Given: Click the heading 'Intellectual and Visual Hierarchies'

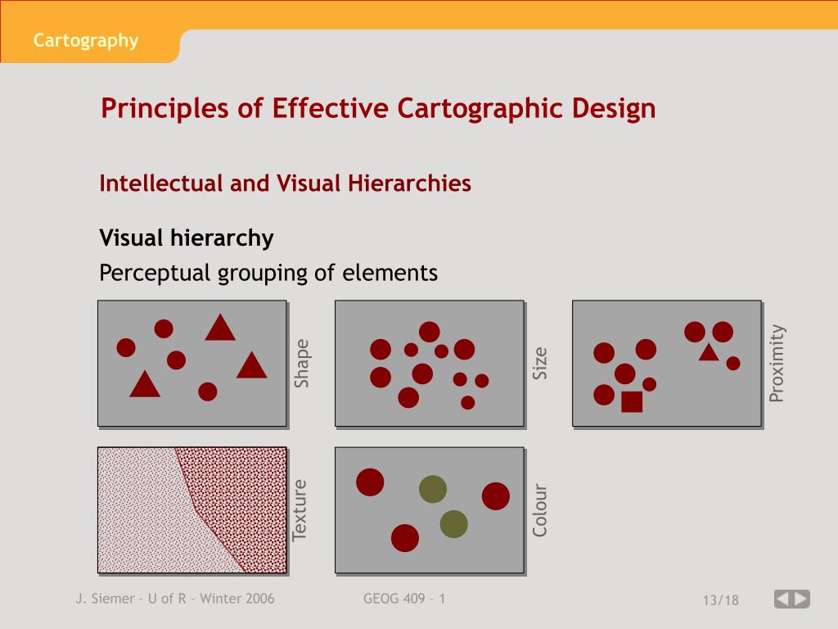Looking at the screenshot, I should coord(286,183).
